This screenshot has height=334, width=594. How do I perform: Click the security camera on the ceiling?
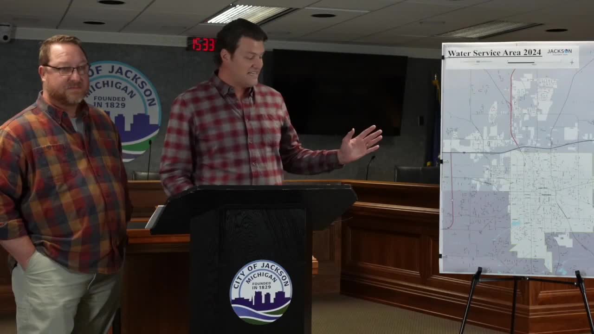tap(6, 33)
